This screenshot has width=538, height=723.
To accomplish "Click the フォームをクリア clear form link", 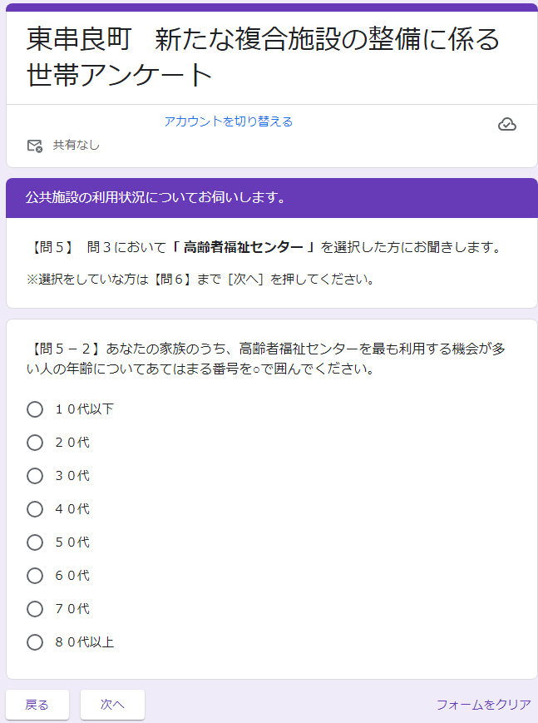I will click(483, 705).
